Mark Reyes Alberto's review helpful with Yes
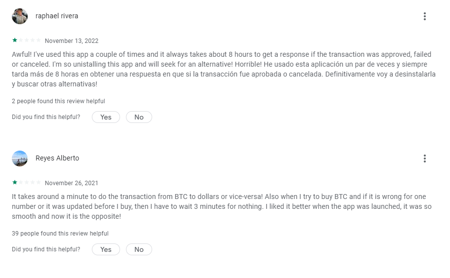450x278 pixels. (x=106, y=249)
